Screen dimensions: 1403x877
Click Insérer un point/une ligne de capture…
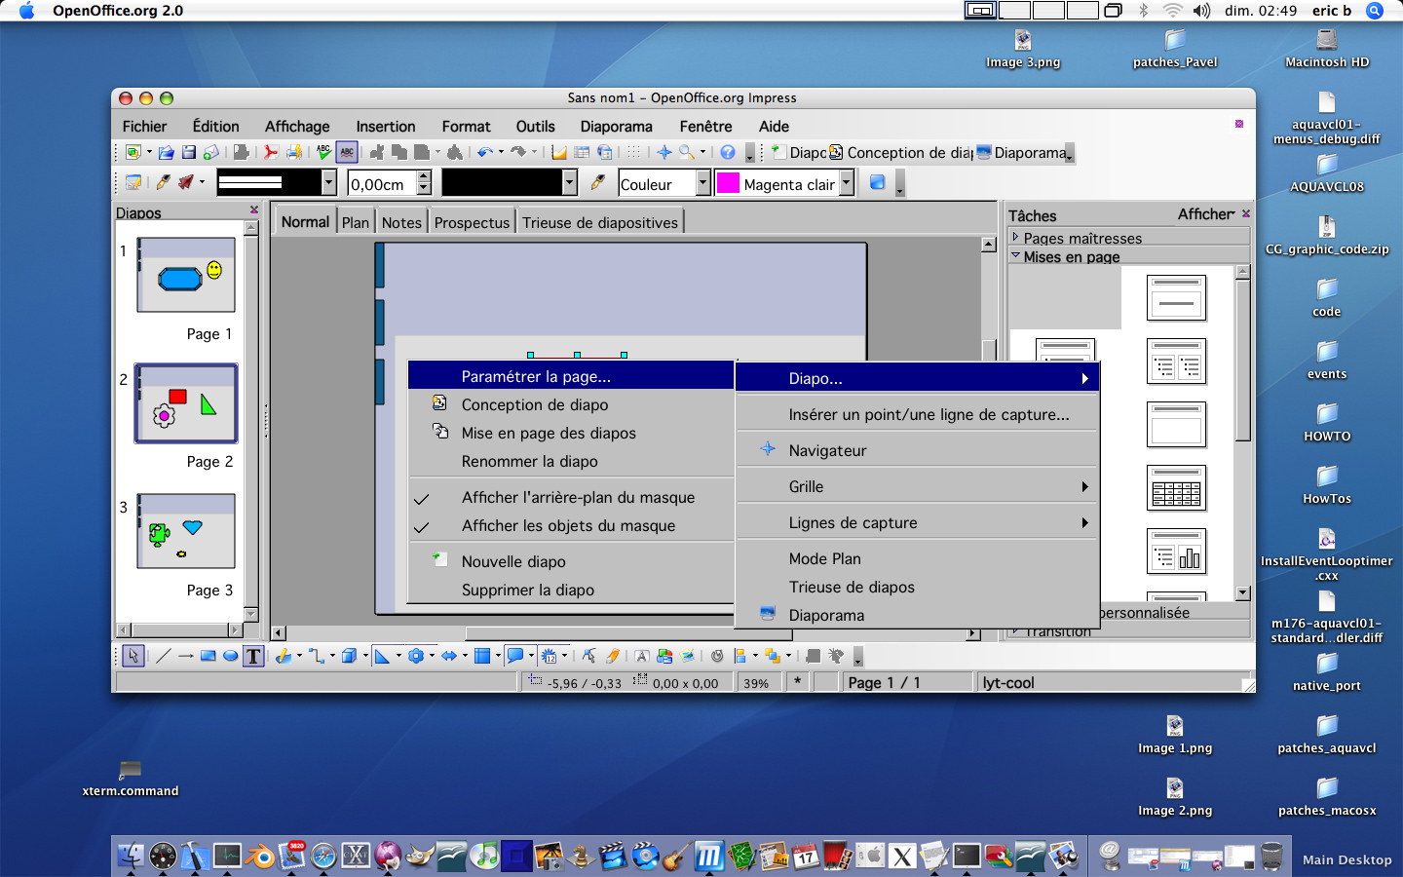point(918,415)
